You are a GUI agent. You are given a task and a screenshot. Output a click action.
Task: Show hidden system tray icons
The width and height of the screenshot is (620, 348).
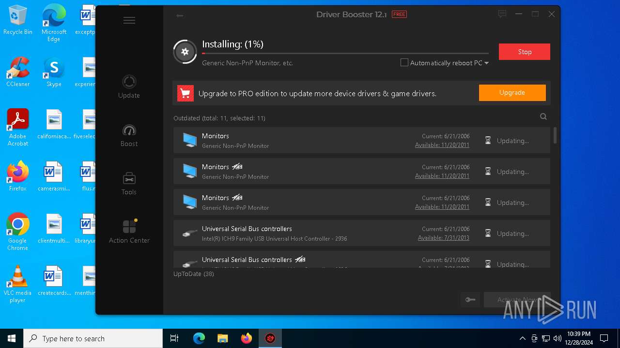coord(522,338)
